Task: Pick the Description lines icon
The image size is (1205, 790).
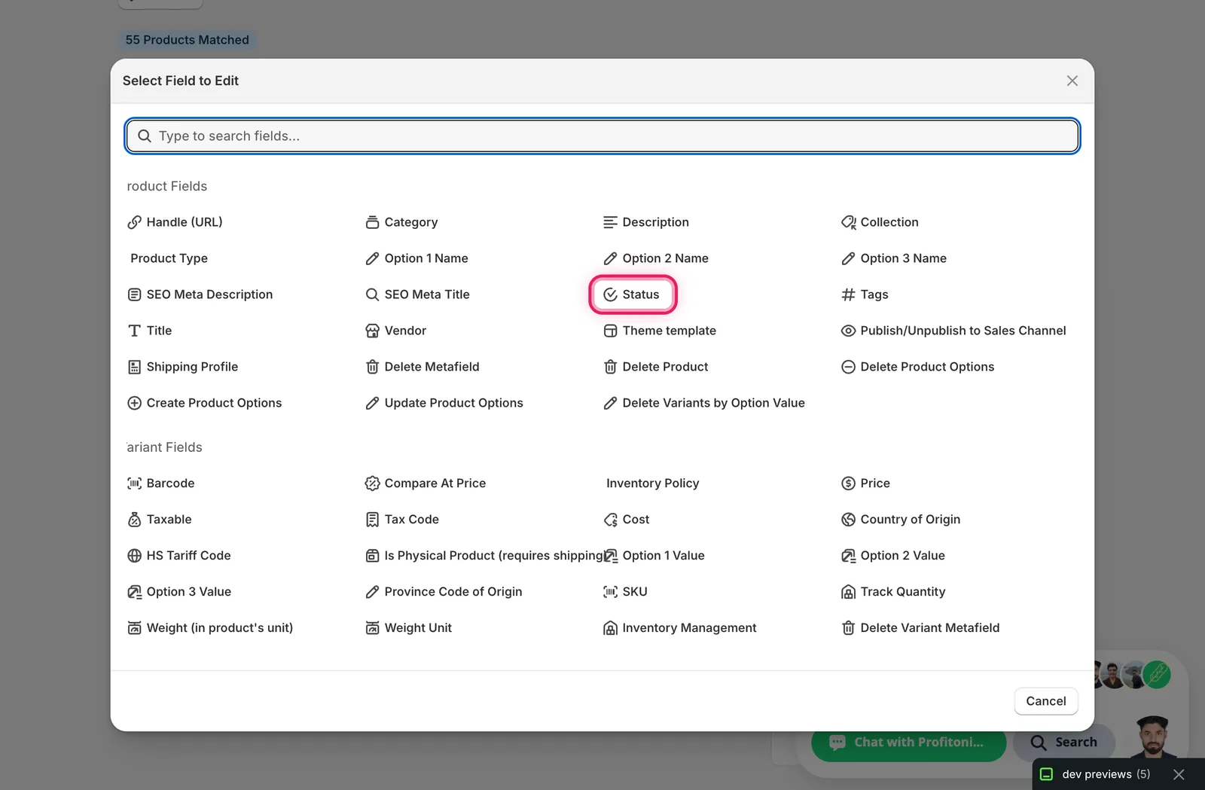Action: 610,222
